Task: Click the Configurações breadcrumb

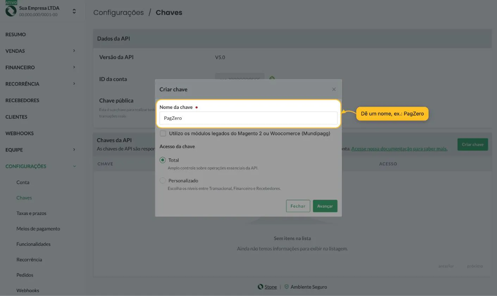Action: coord(118,13)
